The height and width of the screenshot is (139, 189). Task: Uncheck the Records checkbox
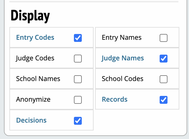point(164,100)
